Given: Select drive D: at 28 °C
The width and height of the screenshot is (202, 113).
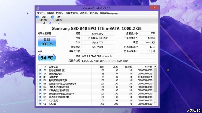Looking at the screenshot, I should pos(59,20).
